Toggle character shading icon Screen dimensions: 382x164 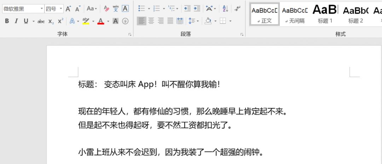(x=115, y=21)
